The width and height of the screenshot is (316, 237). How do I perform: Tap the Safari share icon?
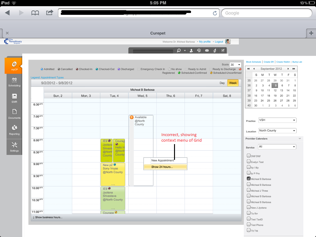[x=50, y=12]
